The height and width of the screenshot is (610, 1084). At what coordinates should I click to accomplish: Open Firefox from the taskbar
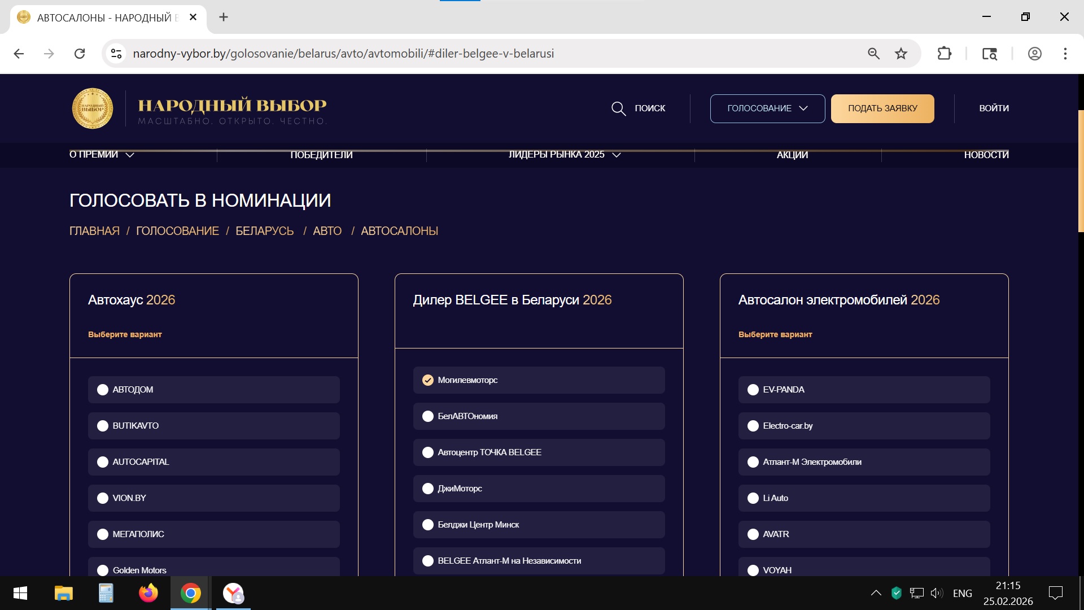click(x=148, y=593)
